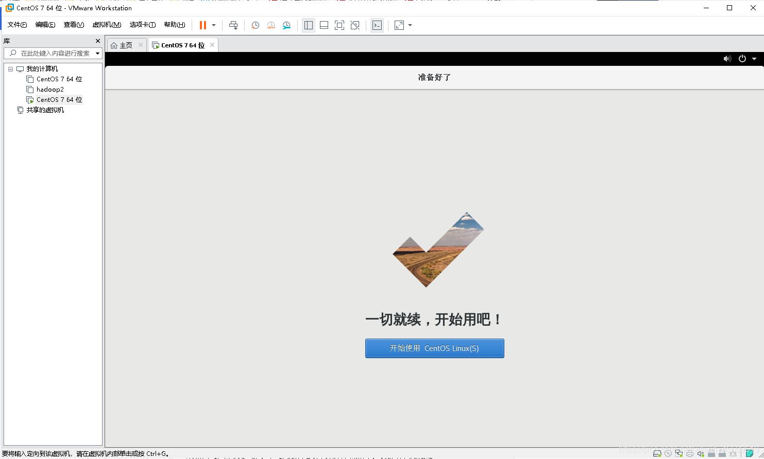Image resolution: width=764 pixels, height=459 pixels.
Task: Close the 主页 tab
Action: tap(141, 45)
